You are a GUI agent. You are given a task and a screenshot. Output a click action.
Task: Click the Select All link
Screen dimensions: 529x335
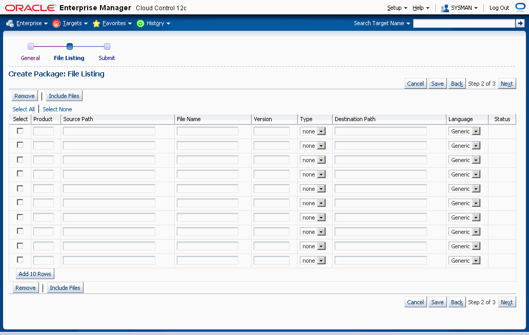24,109
